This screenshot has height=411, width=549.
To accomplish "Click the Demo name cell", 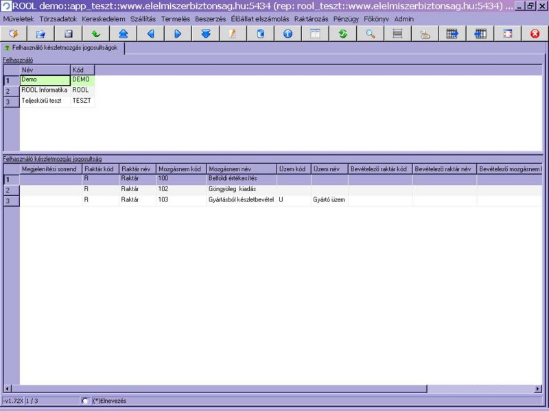I will click(44, 79).
